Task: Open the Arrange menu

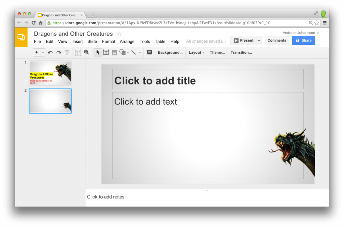Action: point(127,41)
